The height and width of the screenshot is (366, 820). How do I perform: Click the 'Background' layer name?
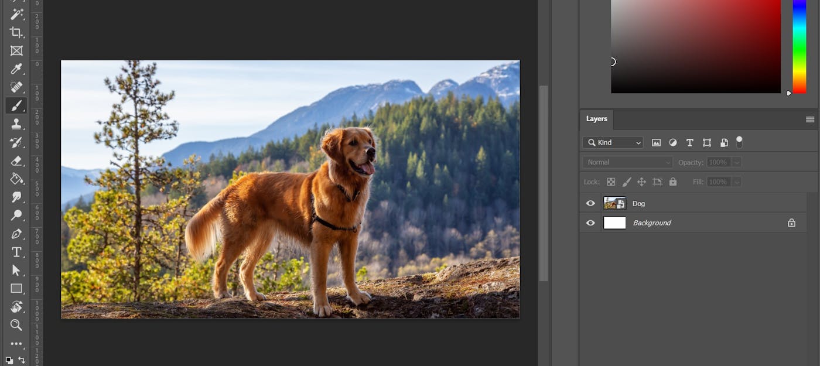[x=652, y=223]
